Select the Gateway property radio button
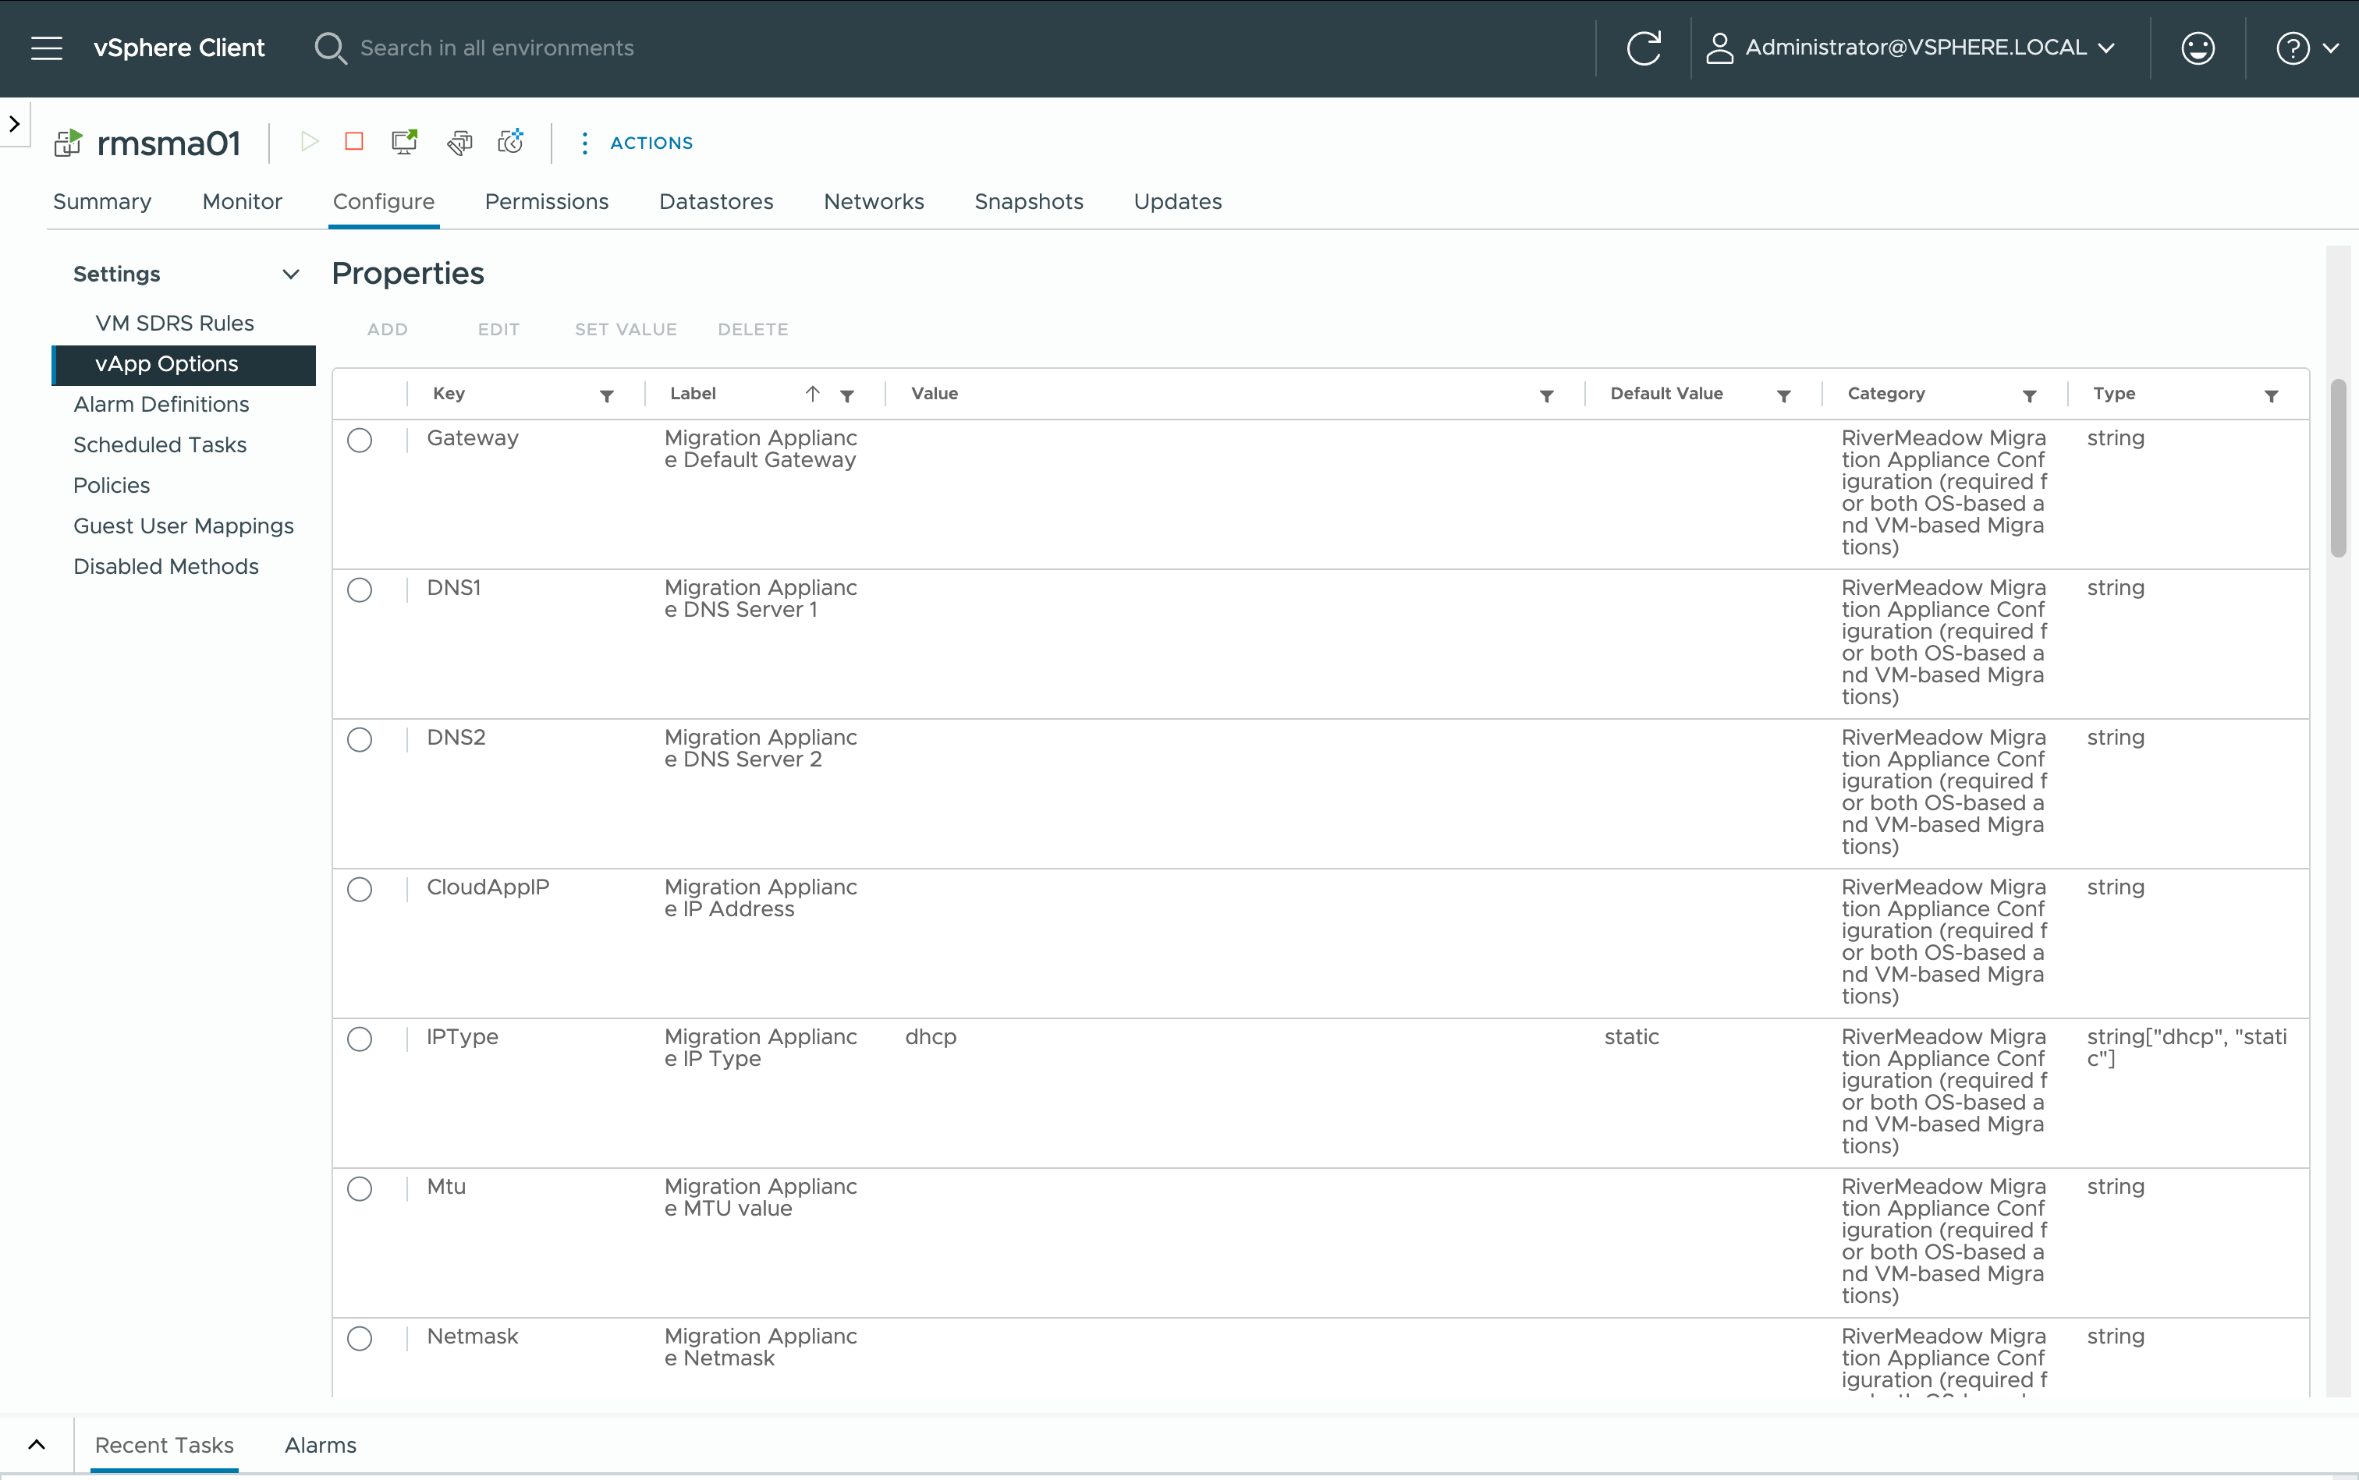Image resolution: width=2359 pixels, height=1480 pixels. [360, 441]
